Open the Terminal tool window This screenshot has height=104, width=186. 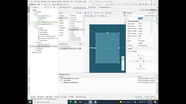pos(50,97)
